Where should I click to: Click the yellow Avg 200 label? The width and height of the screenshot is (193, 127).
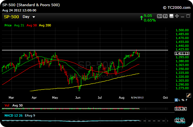coord(45,25)
